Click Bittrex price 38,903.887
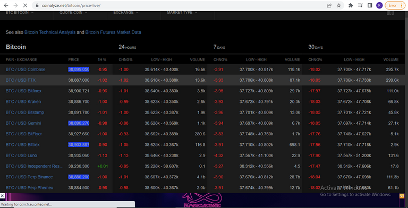 [x=79, y=144]
